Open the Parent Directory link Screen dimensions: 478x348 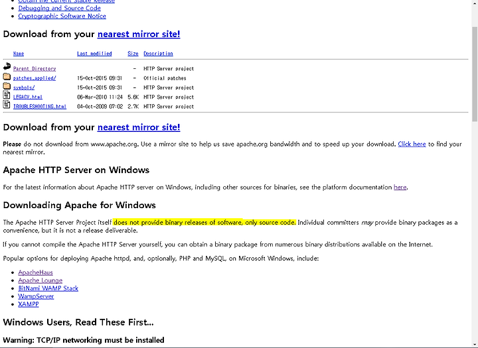tap(35, 69)
